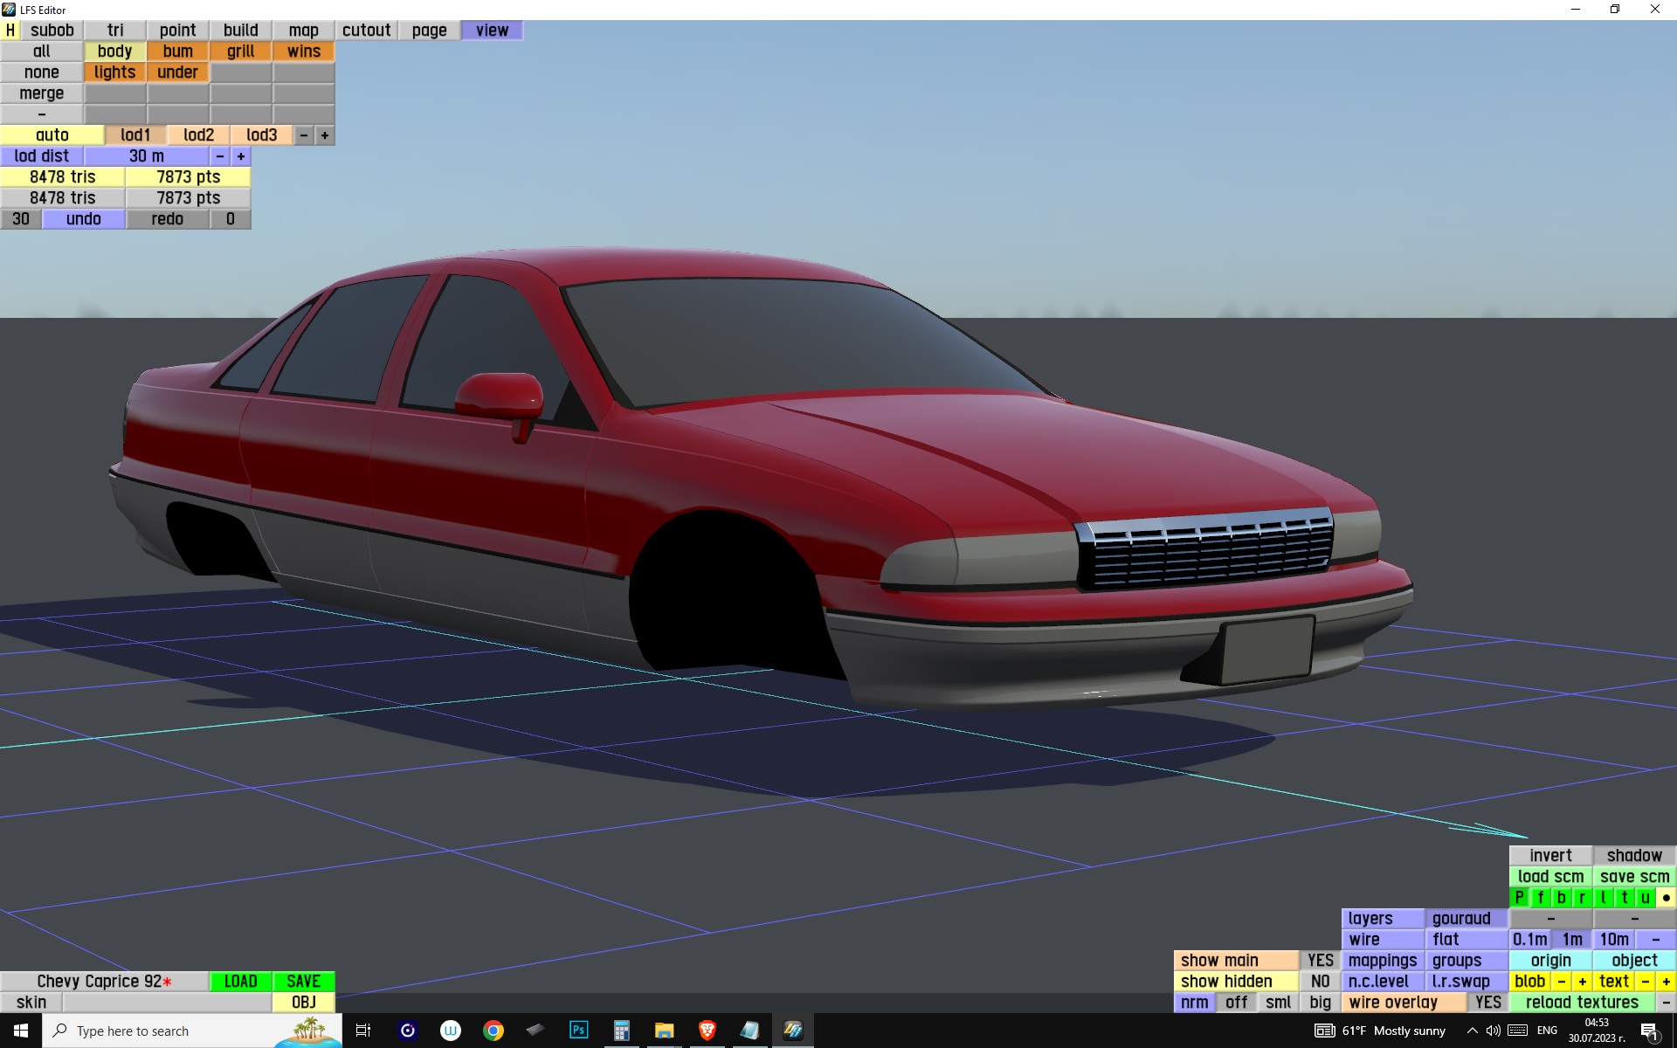Increase blob size with plus button
1677x1048 pixels.
pos(1582,982)
